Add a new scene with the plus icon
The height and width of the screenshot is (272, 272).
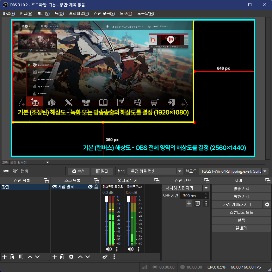4,257
